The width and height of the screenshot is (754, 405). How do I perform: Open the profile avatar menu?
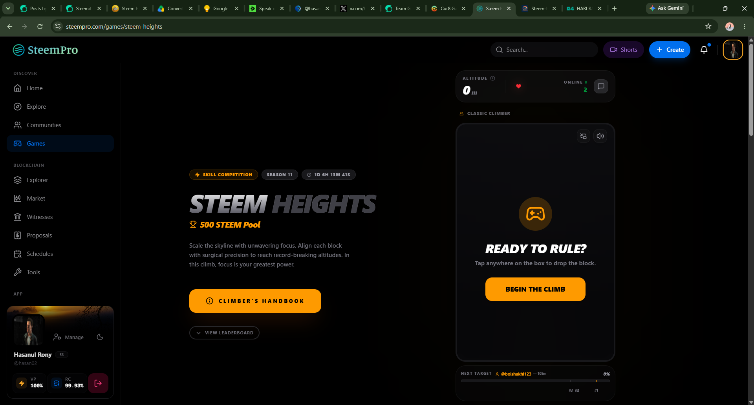[733, 50]
